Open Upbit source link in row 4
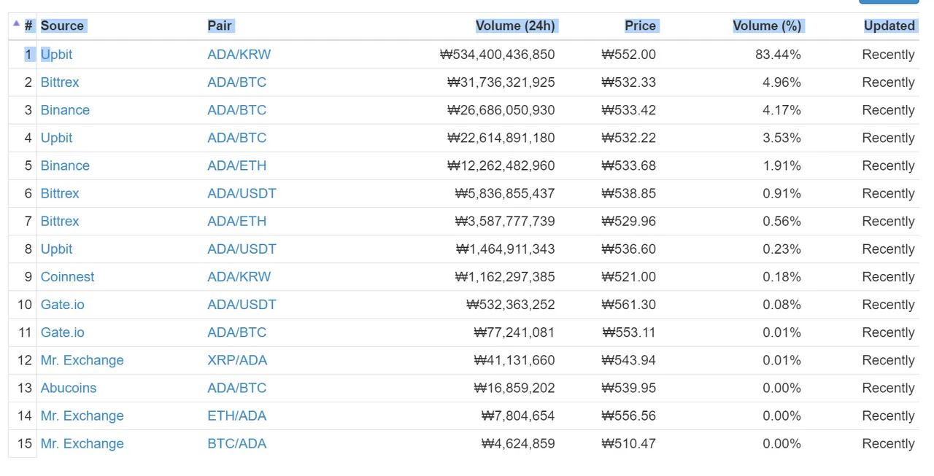Screen dimensions: 934x476 pyautogui.click(x=56, y=138)
